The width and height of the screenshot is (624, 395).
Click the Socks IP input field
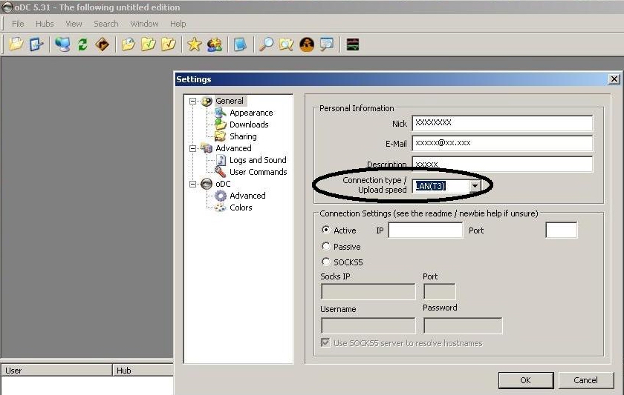coord(368,292)
